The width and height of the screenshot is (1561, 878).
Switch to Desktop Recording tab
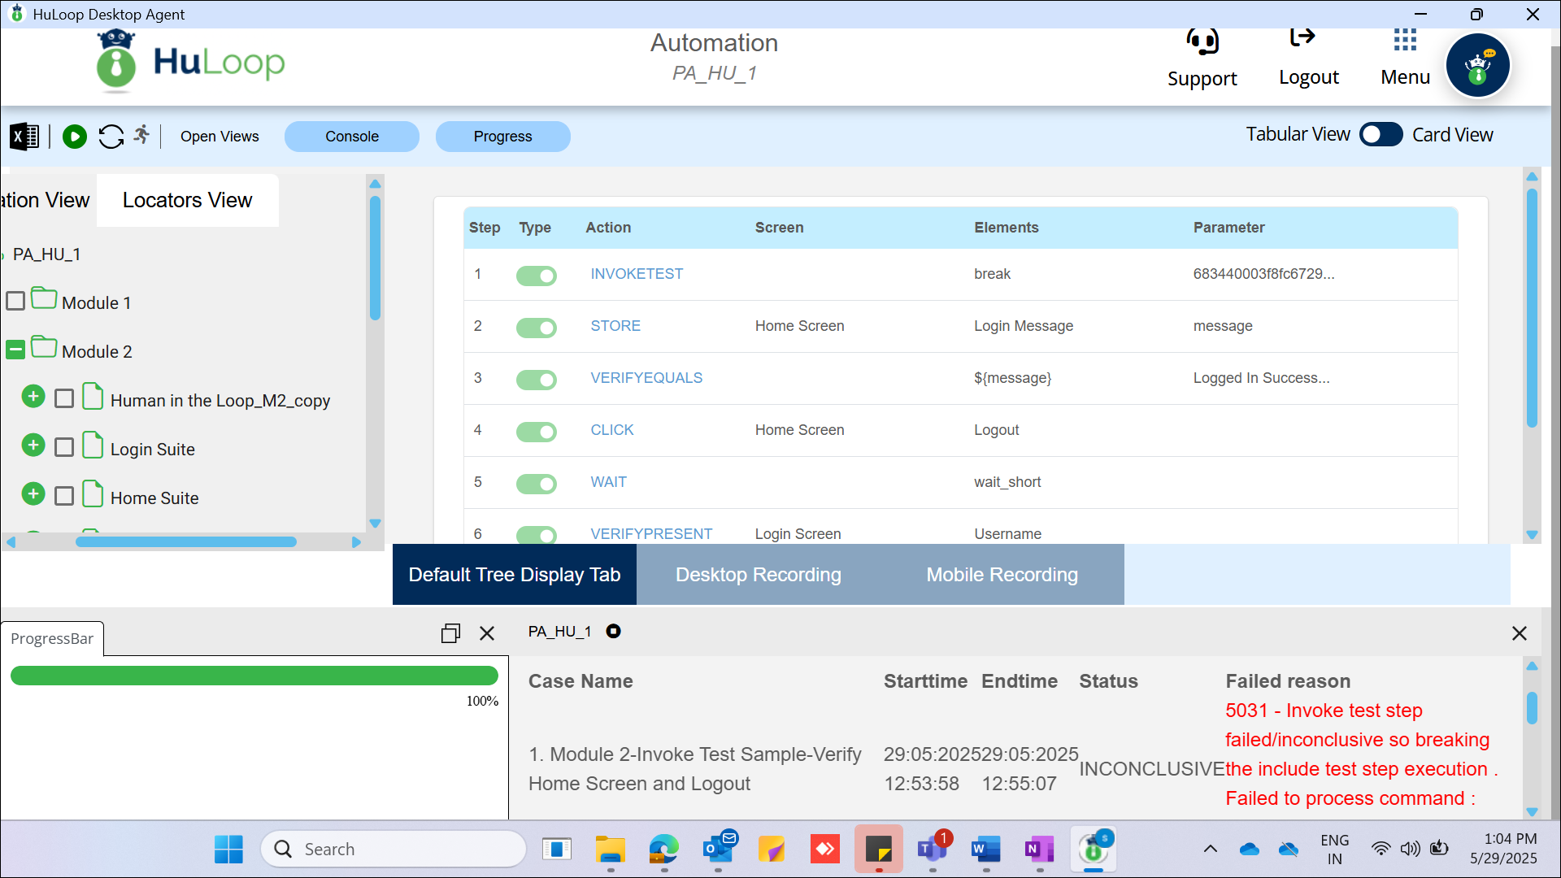[758, 575]
